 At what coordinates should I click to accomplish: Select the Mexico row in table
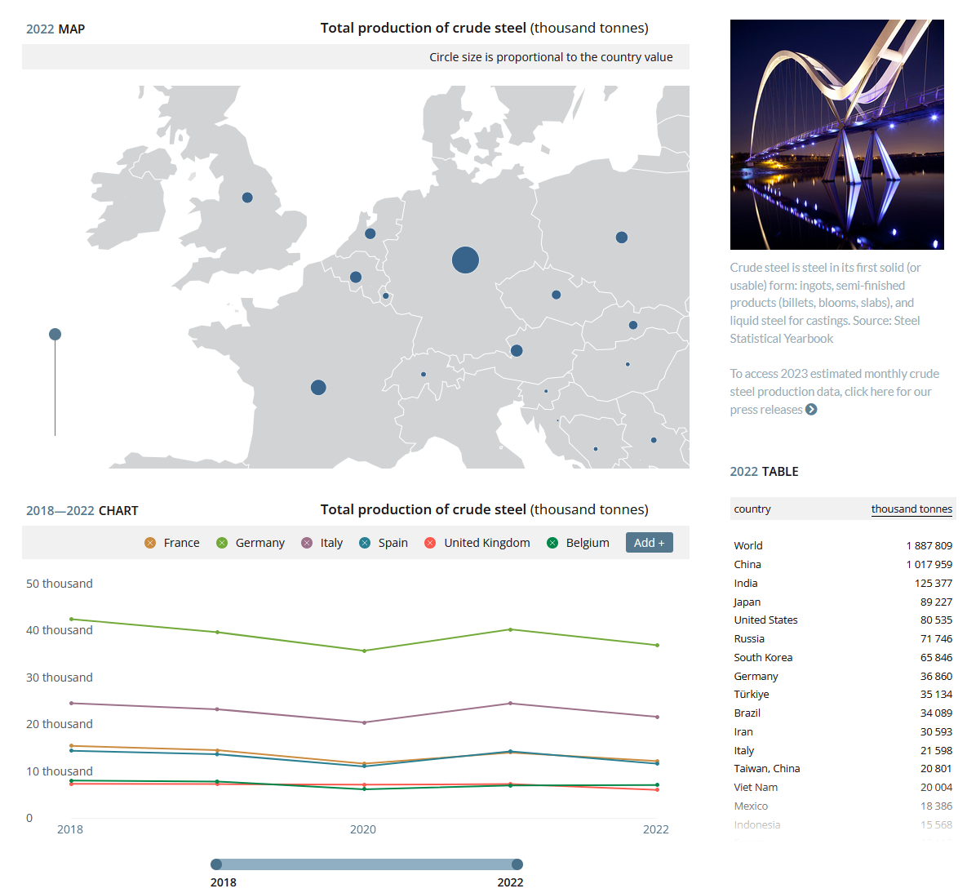click(x=842, y=806)
